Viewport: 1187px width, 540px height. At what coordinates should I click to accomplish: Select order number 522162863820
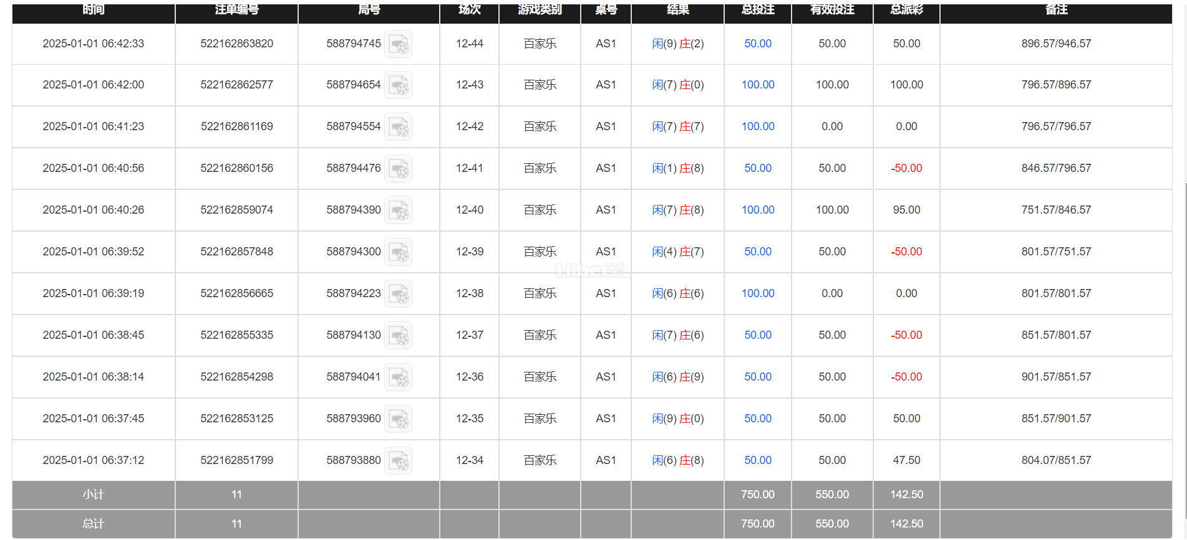coord(237,44)
